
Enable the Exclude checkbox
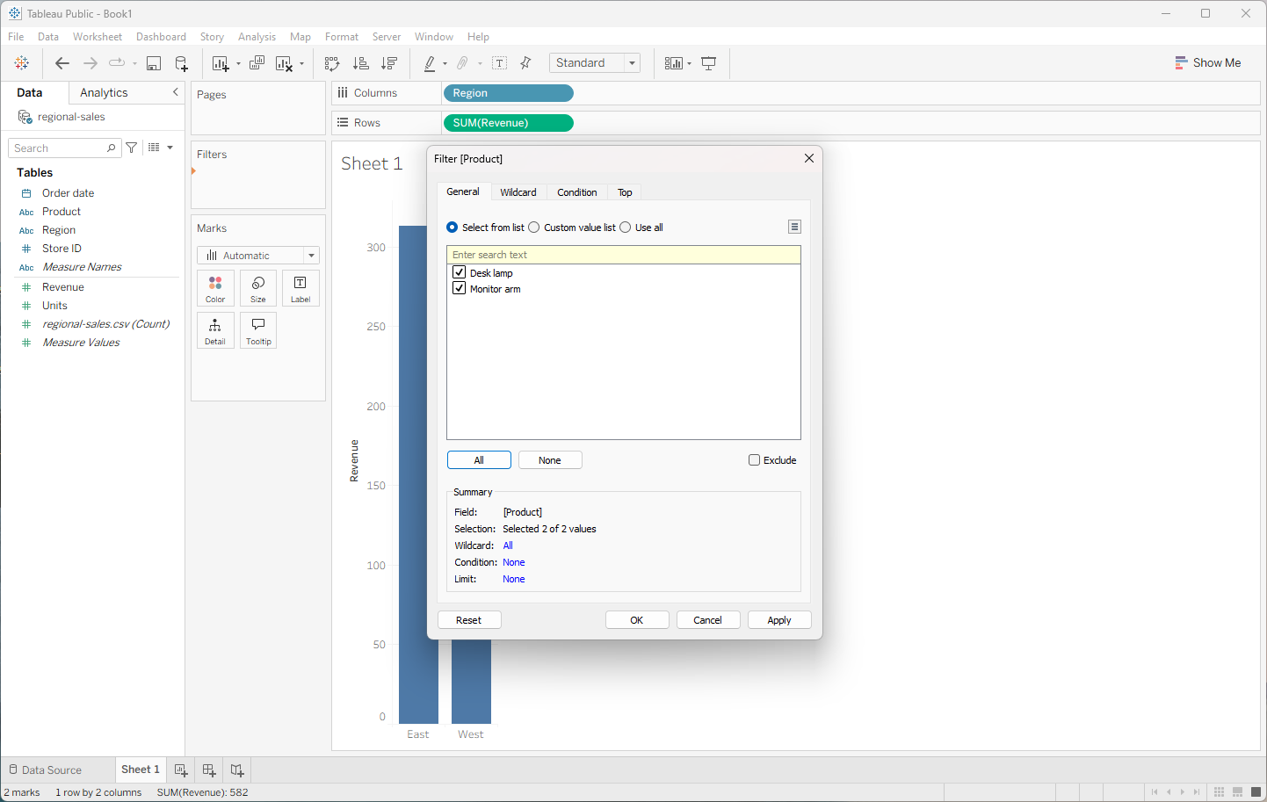click(754, 459)
